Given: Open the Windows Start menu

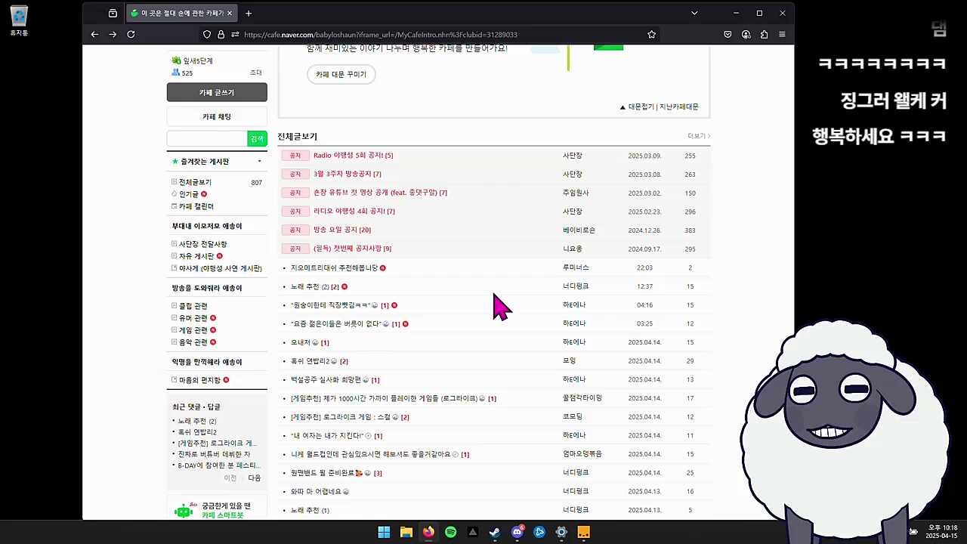Looking at the screenshot, I should [384, 532].
